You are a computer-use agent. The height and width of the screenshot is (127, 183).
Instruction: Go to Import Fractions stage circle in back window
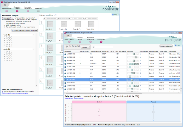tap(7, 11)
